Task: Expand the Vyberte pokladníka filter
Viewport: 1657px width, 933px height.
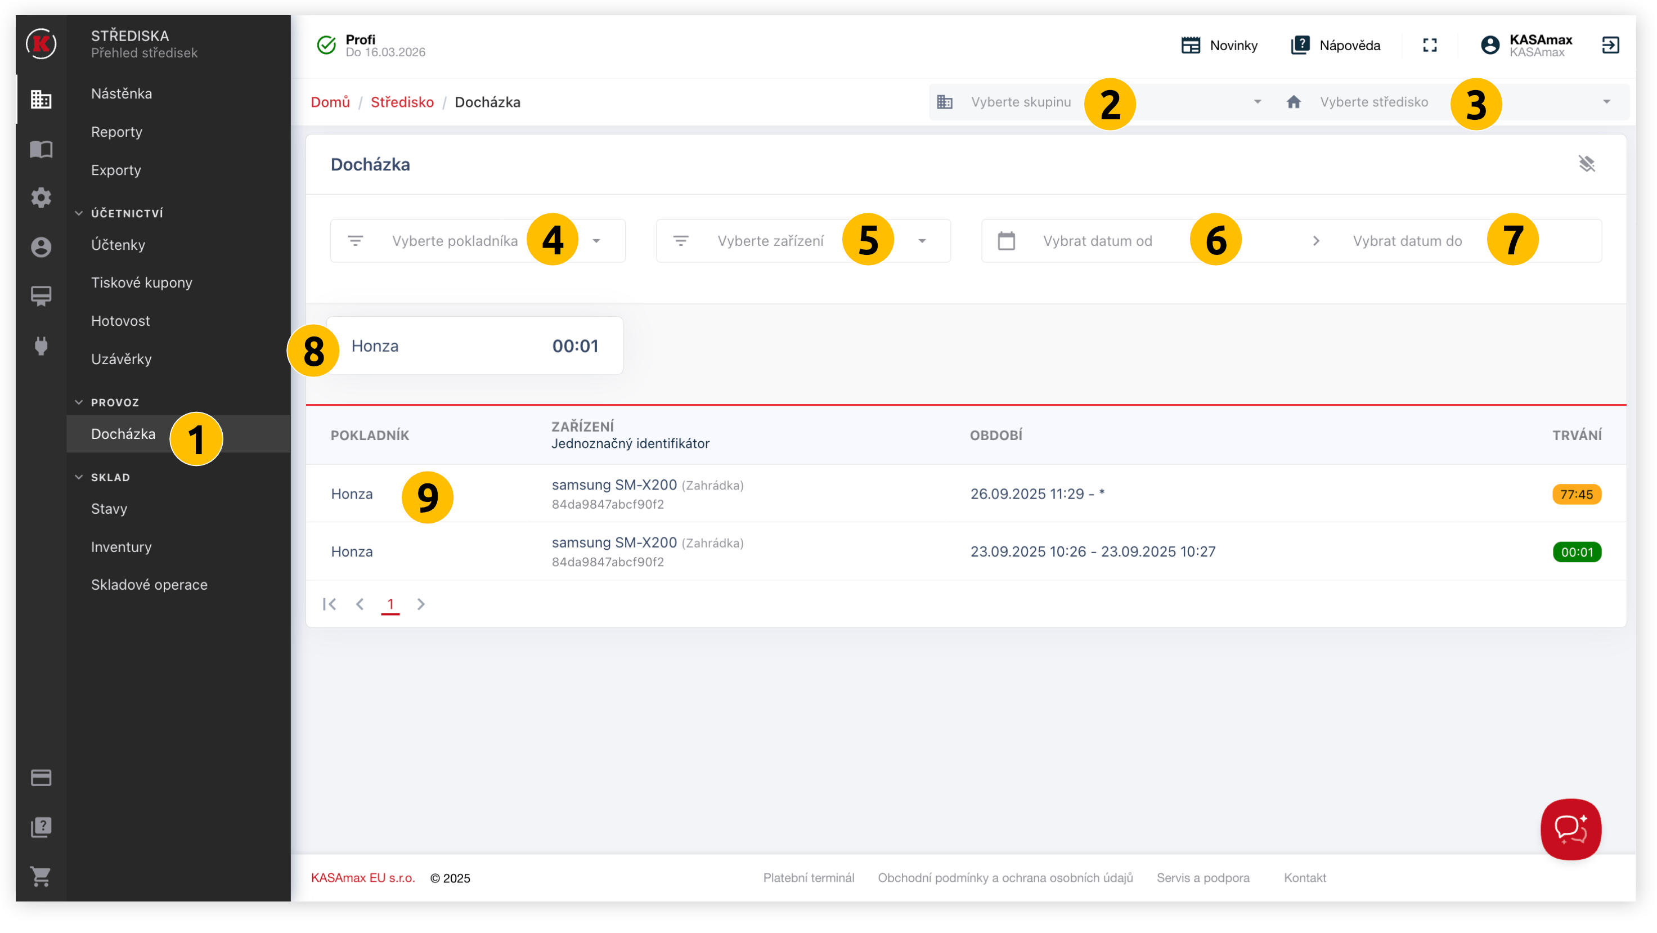Action: pos(455,241)
